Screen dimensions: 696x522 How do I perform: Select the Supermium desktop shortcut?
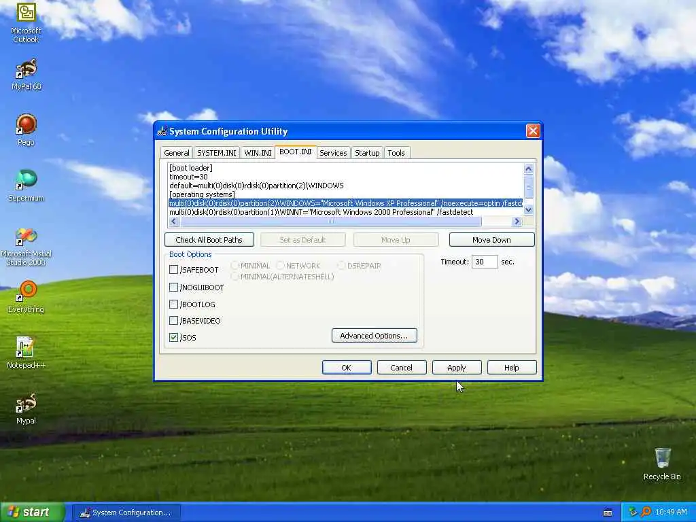26,185
